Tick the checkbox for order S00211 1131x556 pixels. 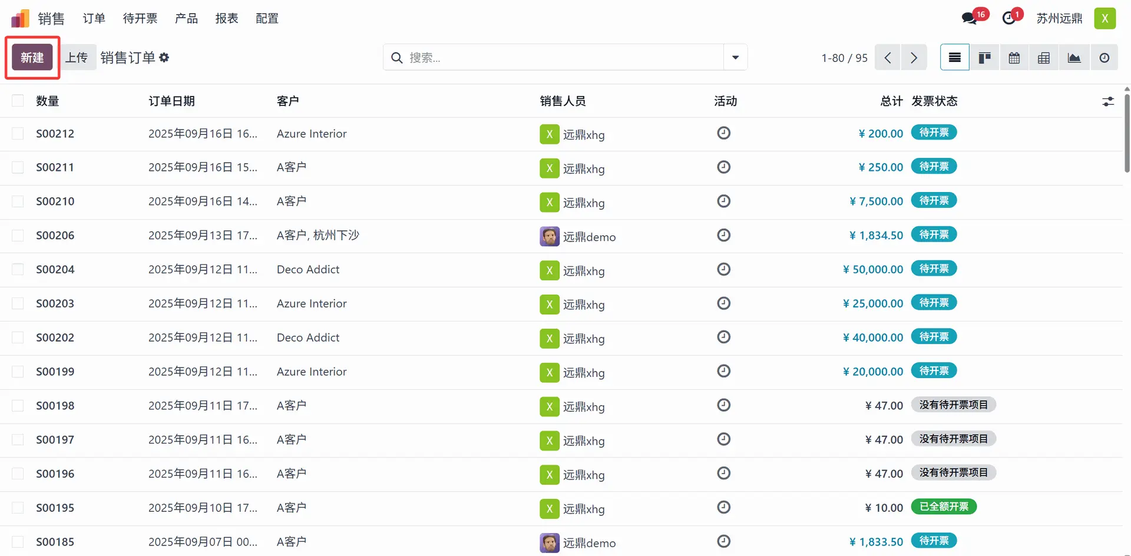point(18,167)
